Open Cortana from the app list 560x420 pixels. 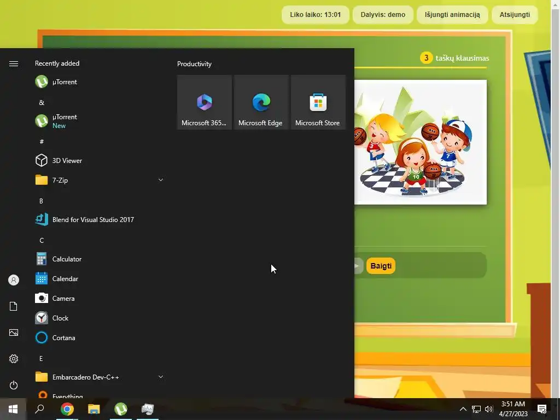point(100,337)
